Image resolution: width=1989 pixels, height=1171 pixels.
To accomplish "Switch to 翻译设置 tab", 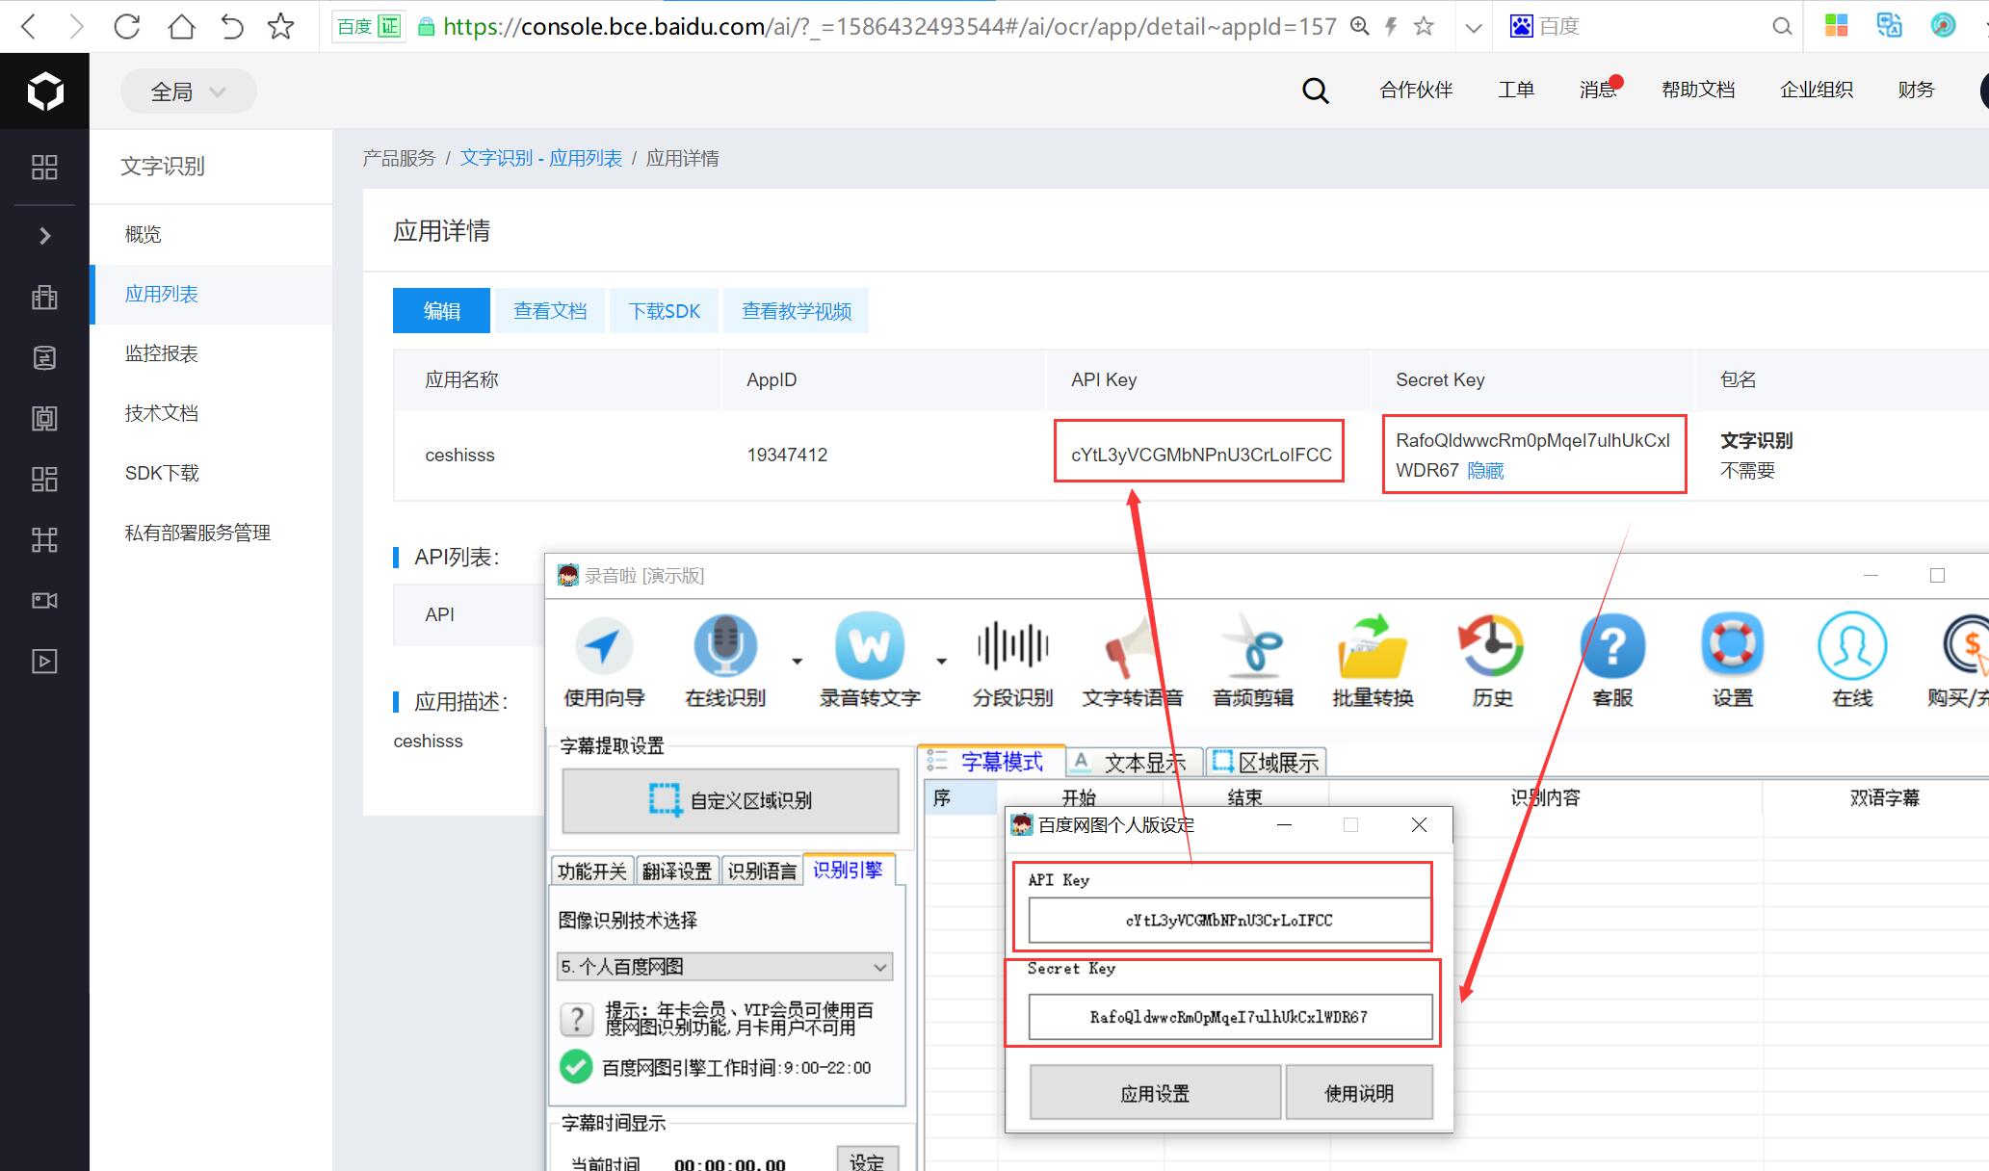I will [x=676, y=871].
